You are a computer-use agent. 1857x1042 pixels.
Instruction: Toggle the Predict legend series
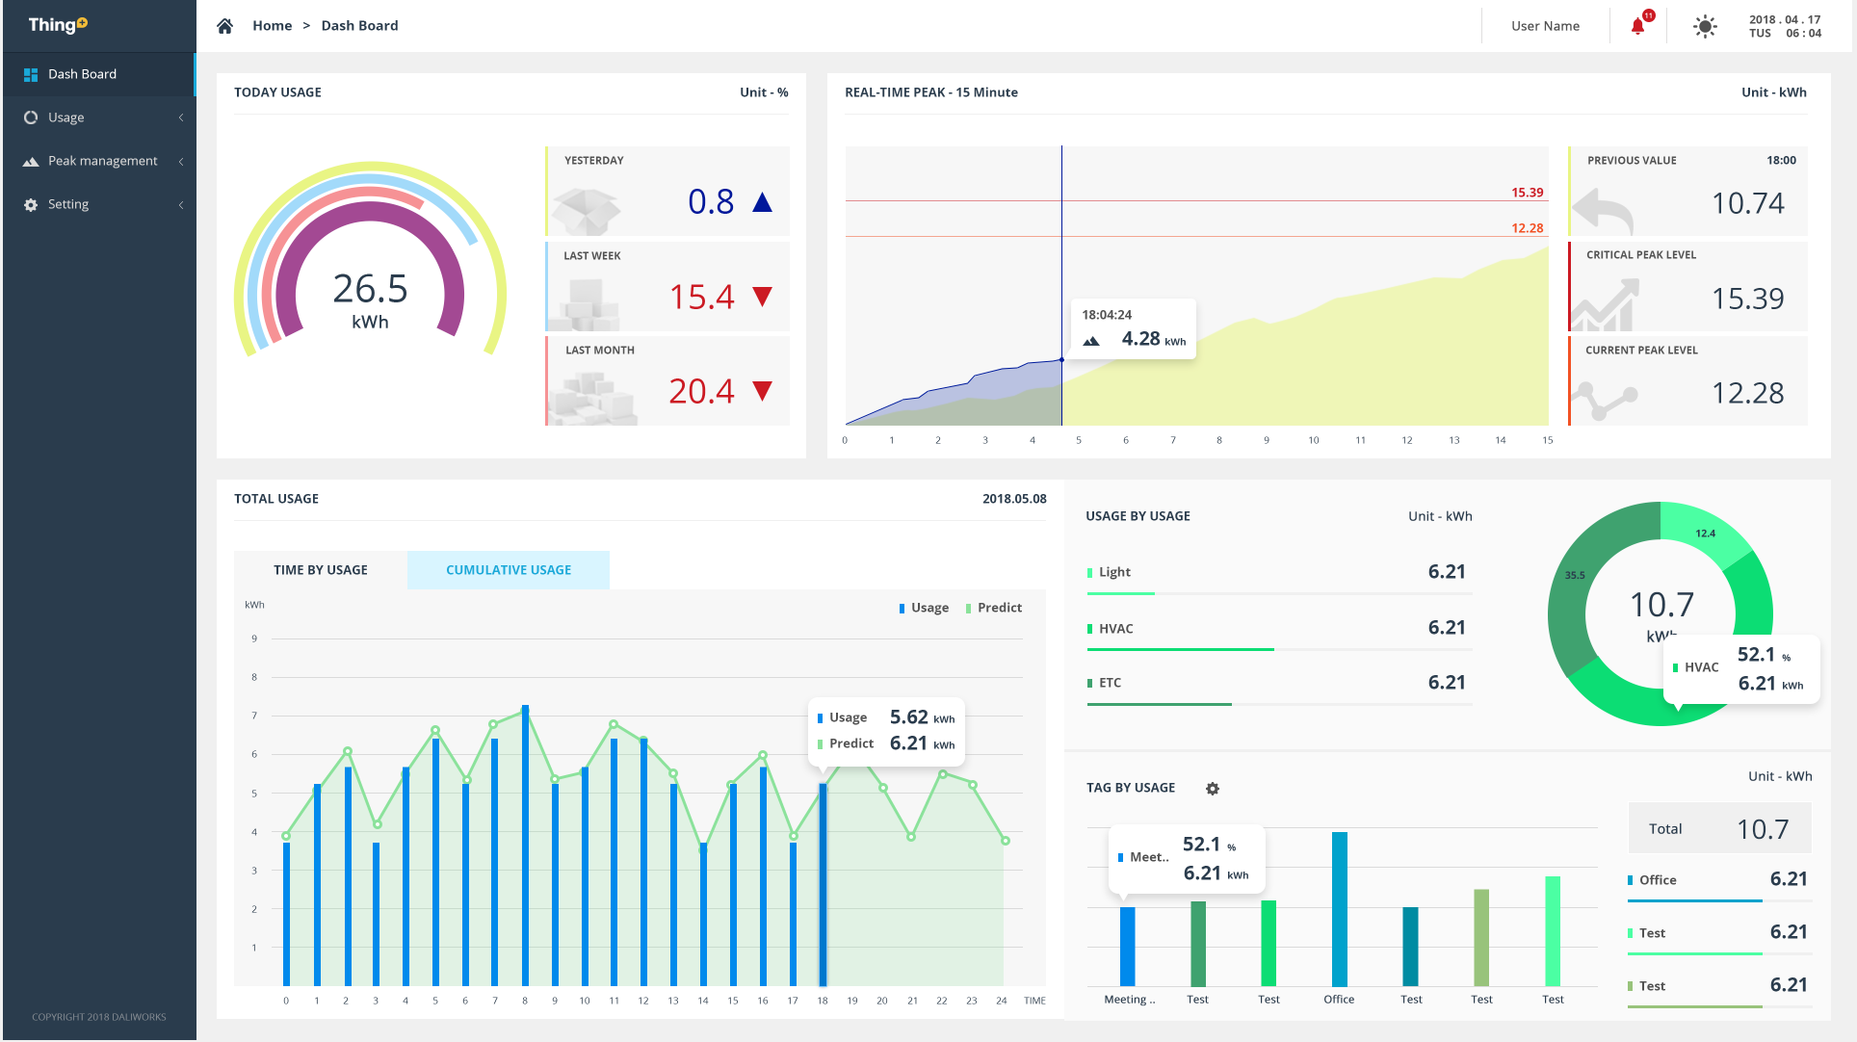[x=994, y=608]
